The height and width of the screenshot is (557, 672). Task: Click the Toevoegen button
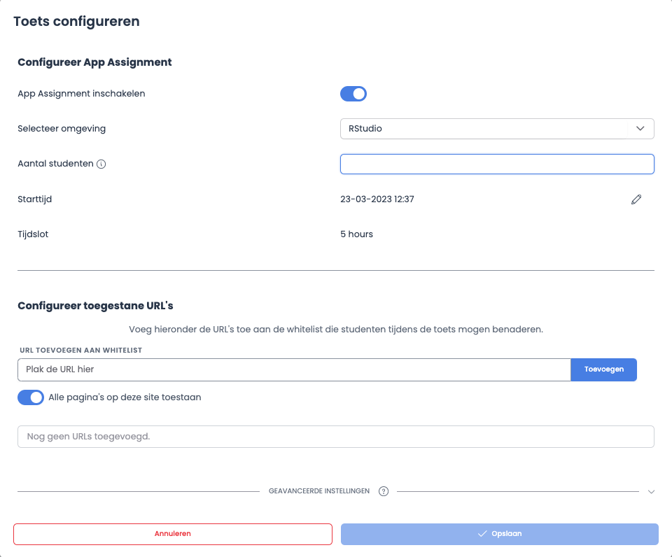[x=603, y=369]
